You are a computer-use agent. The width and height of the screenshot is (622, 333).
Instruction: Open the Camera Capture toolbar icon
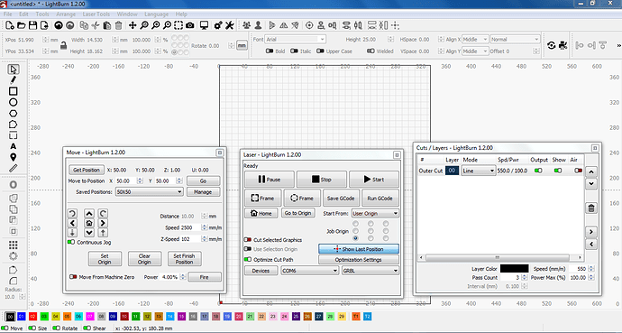pos(190,25)
